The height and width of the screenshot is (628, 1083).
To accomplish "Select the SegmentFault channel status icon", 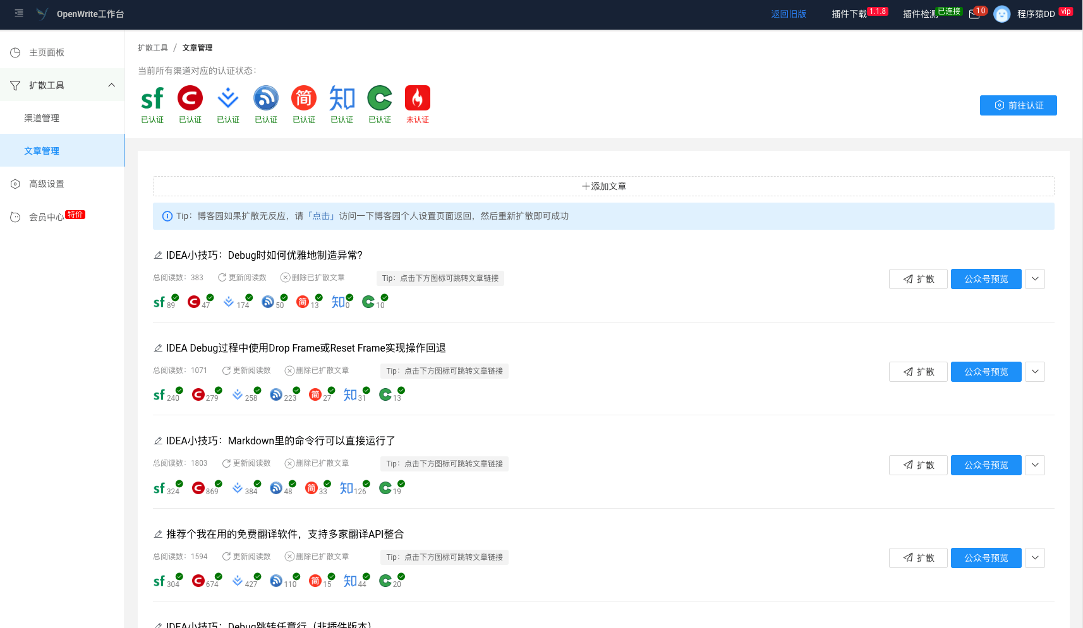I will [152, 98].
